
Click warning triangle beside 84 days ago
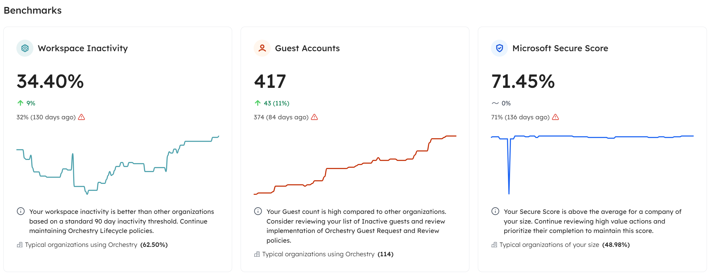(x=314, y=117)
